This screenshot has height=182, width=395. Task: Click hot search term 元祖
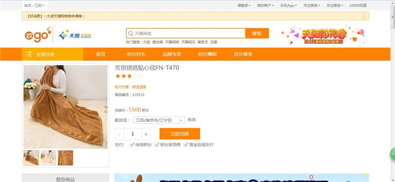[147, 42]
